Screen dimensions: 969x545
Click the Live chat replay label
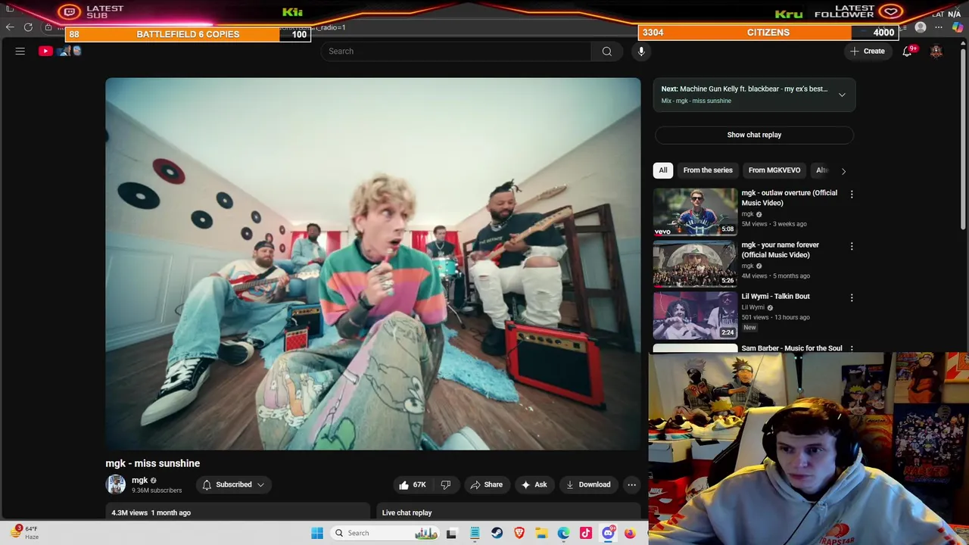[407, 513]
